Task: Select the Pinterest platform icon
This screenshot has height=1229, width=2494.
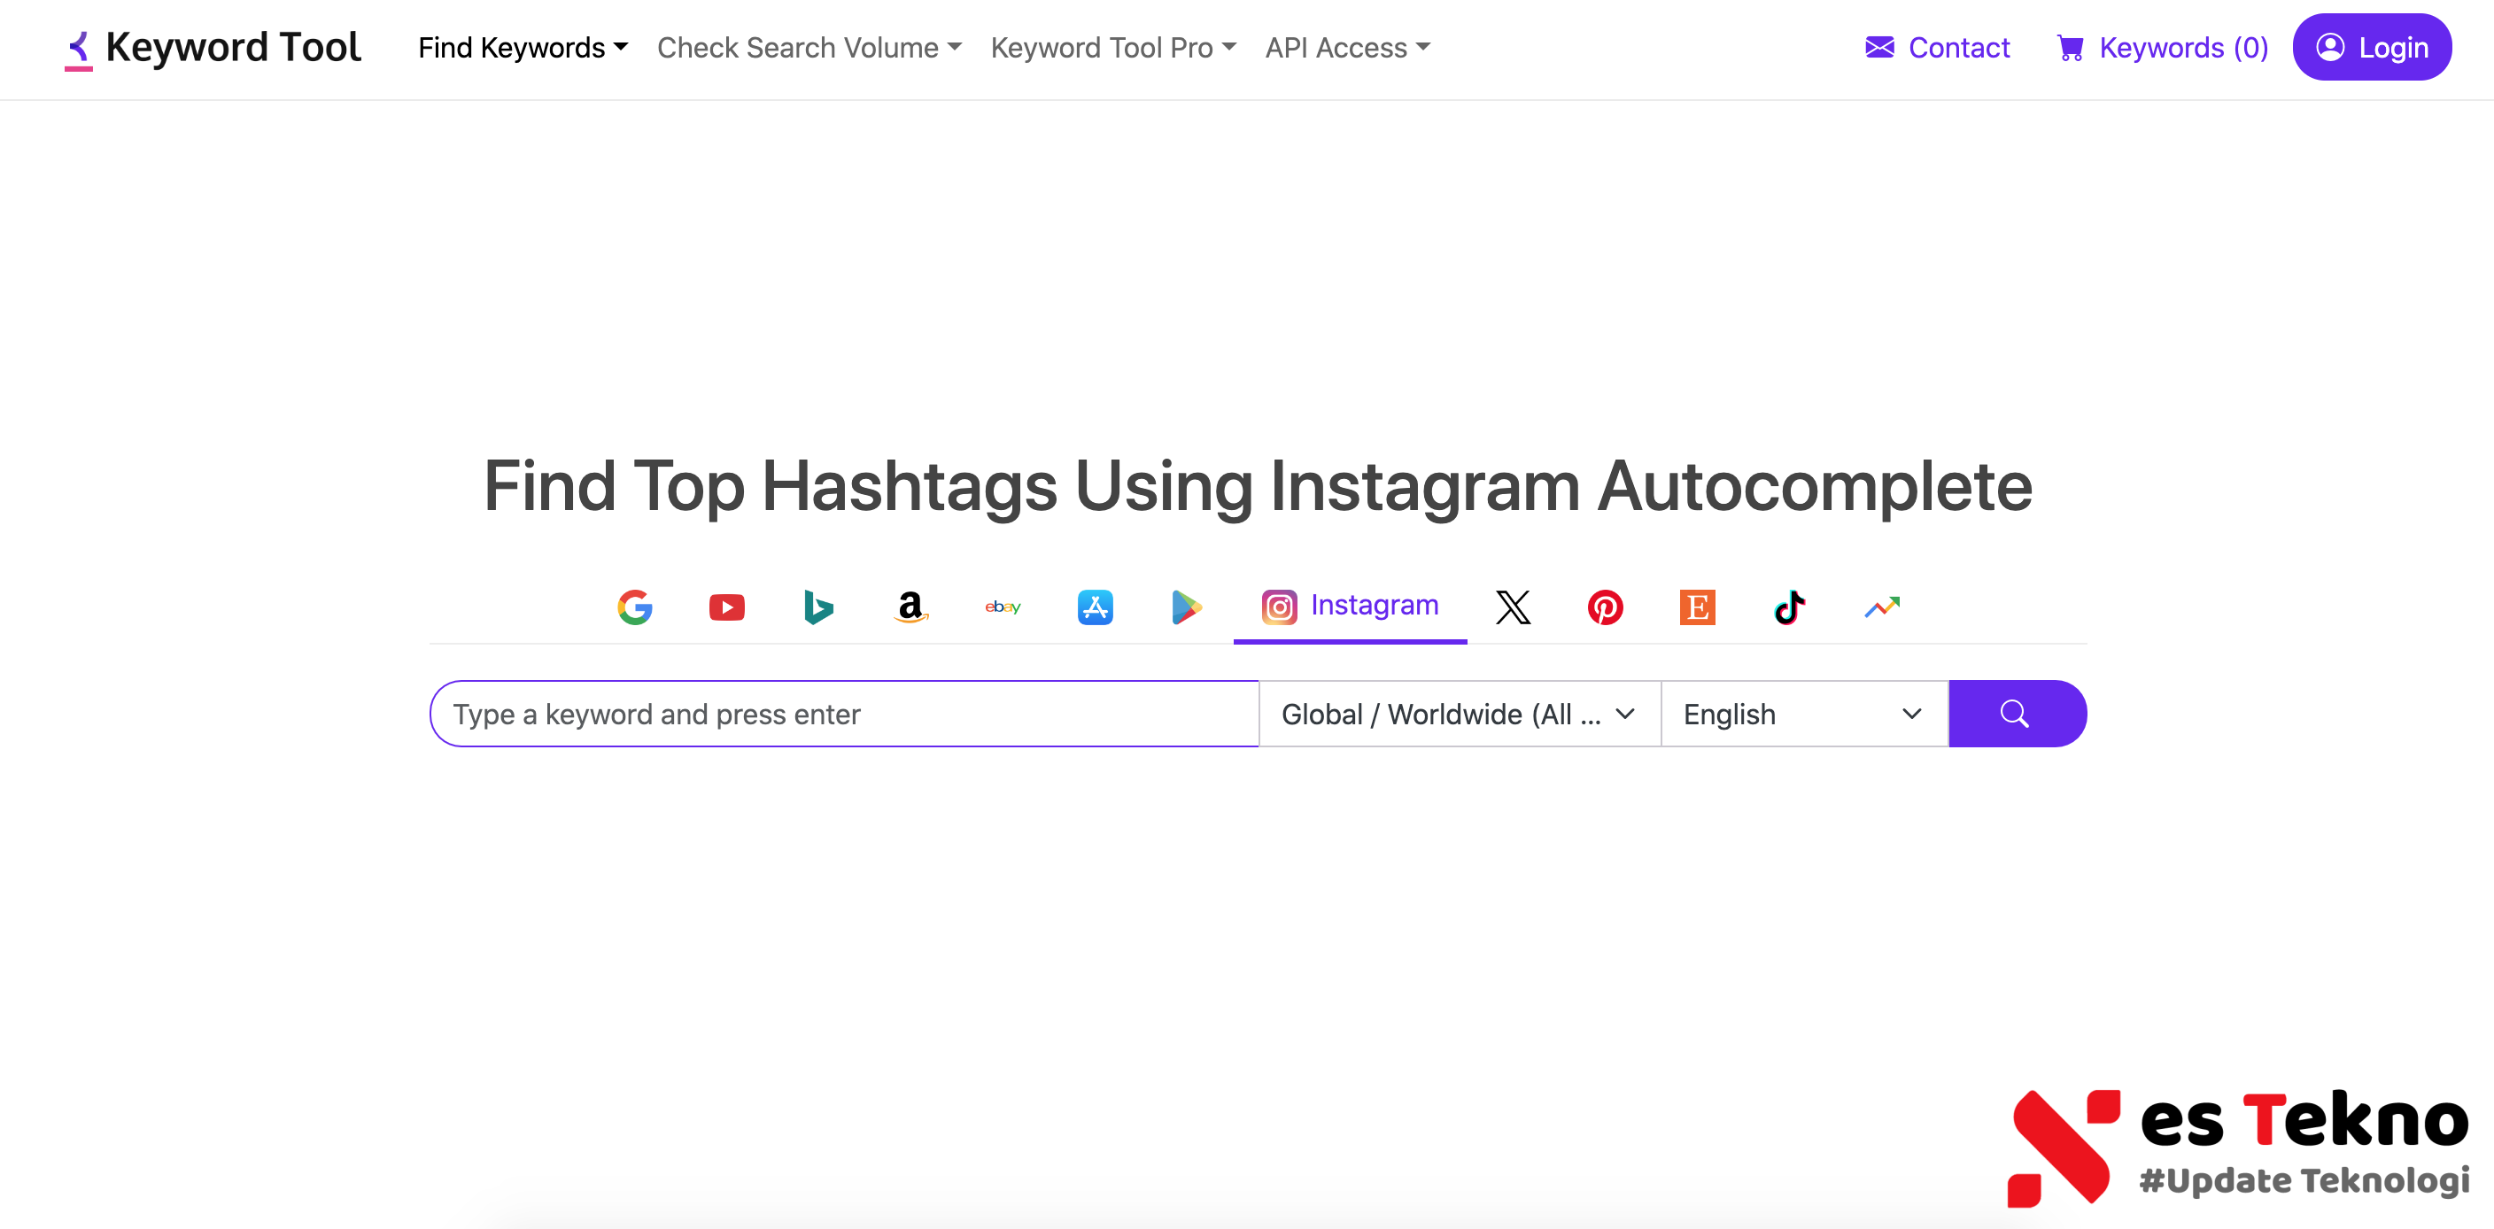Action: point(1604,607)
